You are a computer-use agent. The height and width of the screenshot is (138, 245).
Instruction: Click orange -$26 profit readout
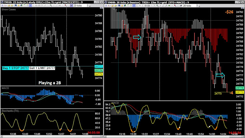pyautogui.click(x=229, y=12)
